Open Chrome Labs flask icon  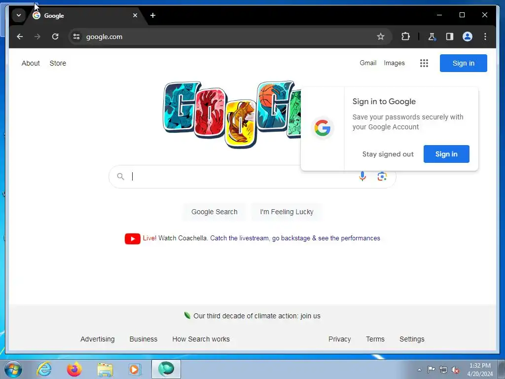(432, 37)
